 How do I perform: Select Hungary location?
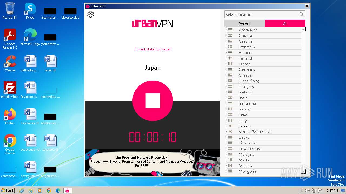pos(264,86)
